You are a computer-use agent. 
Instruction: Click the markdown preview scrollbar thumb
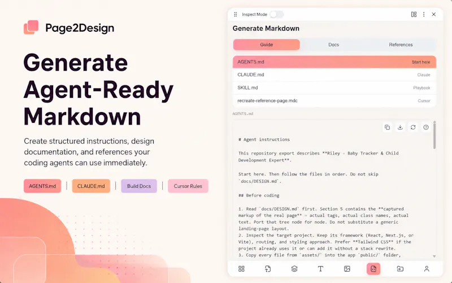[x=434, y=136]
